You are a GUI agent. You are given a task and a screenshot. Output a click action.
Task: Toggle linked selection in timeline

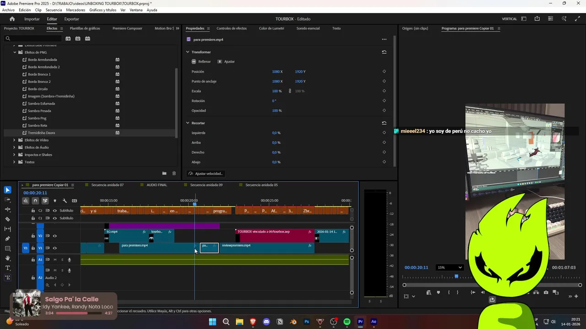click(45, 201)
